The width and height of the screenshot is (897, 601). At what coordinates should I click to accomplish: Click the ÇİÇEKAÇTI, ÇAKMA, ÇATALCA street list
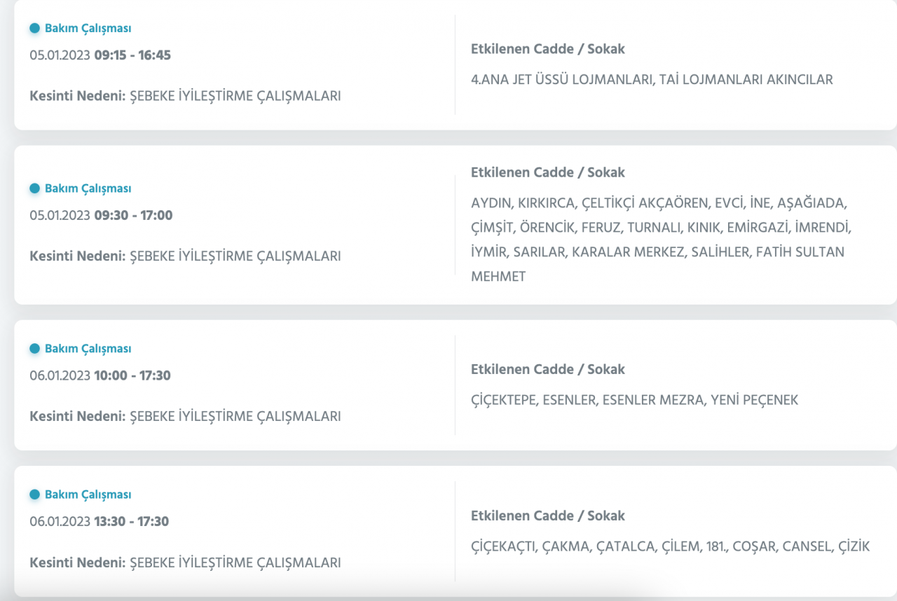670,546
